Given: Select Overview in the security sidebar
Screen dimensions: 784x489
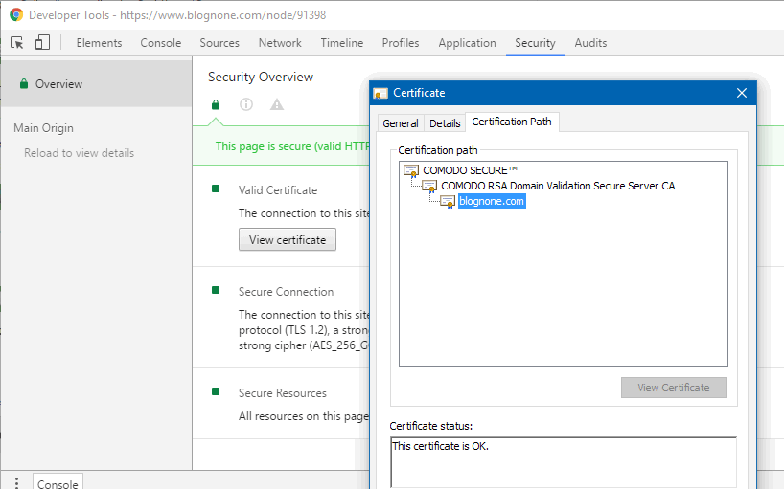Looking at the screenshot, I should (97, 84).
